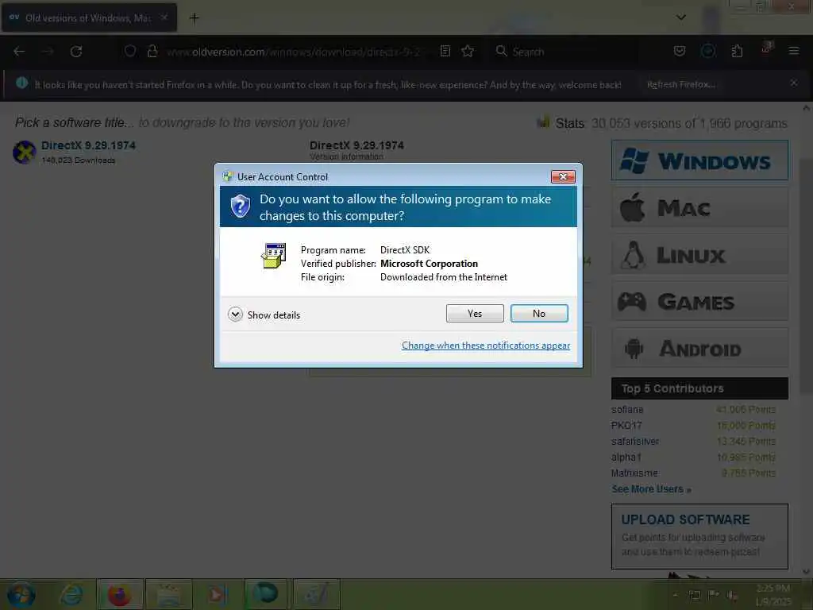Click contributor sofiane
This screenshot has height=610, width=813.
(627, 409)
